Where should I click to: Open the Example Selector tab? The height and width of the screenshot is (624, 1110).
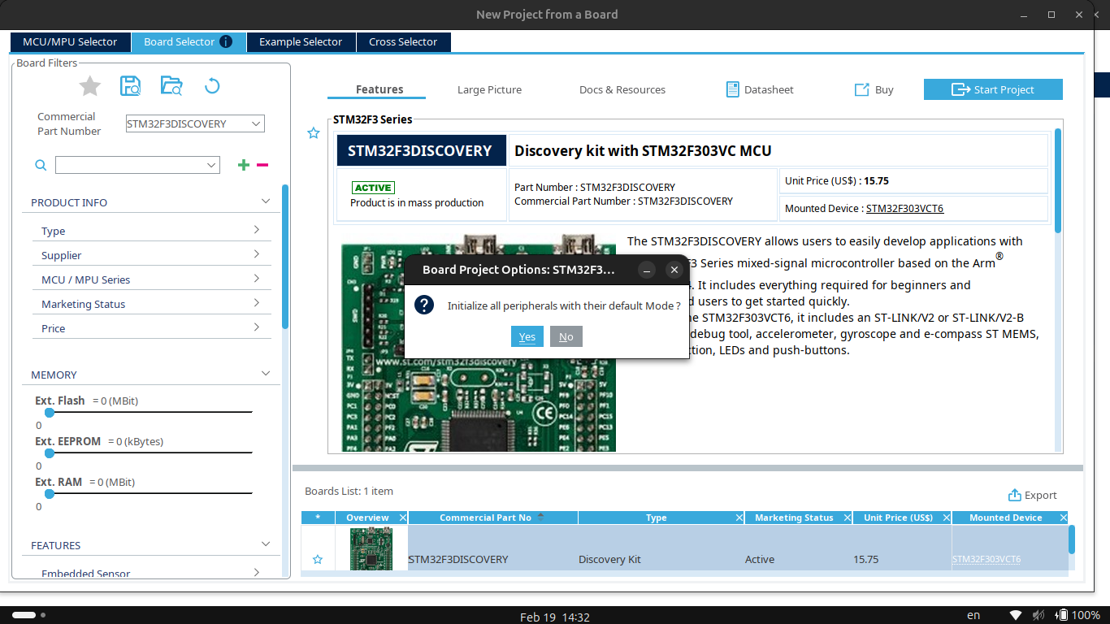pyautogui.click(x=301, y=41)
